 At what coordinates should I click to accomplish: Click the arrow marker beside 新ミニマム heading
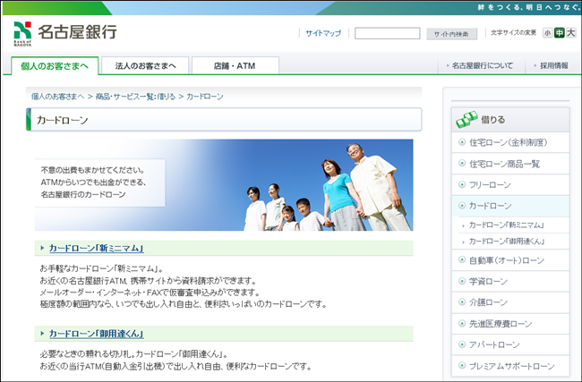[42, 248]
